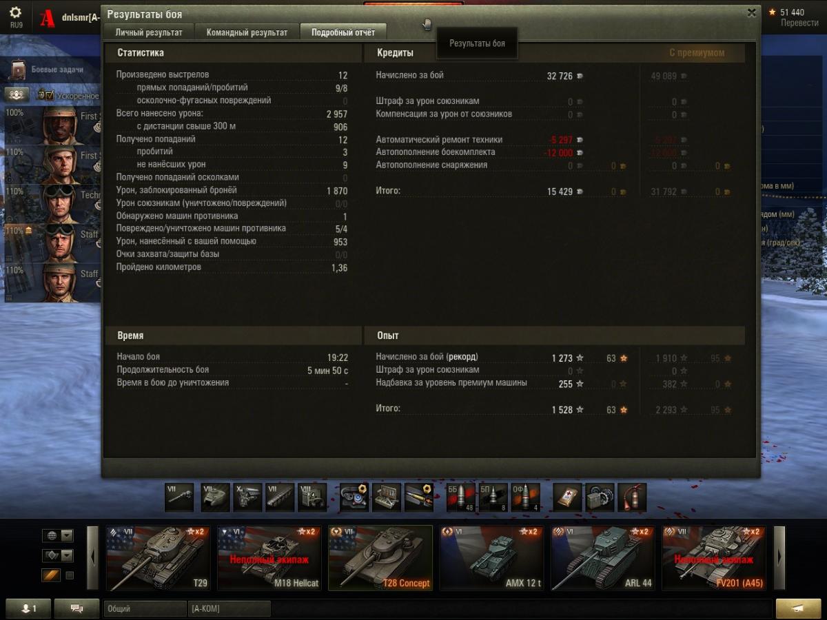This screenshot has width=827, height=620.
Task: Select the repair kit consumable
Action: point(600,497)
